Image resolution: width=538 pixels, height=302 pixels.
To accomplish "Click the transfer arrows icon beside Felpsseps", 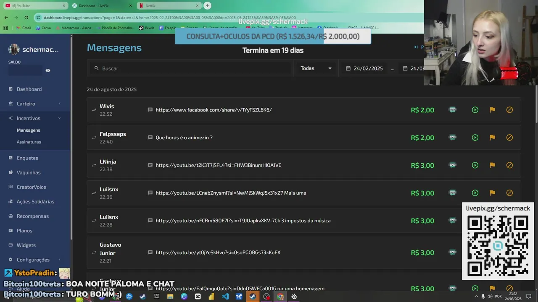I will click(94, 138).
